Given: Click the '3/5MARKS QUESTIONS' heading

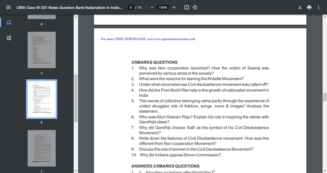Looking at the screenshot, I should (154, 62).
